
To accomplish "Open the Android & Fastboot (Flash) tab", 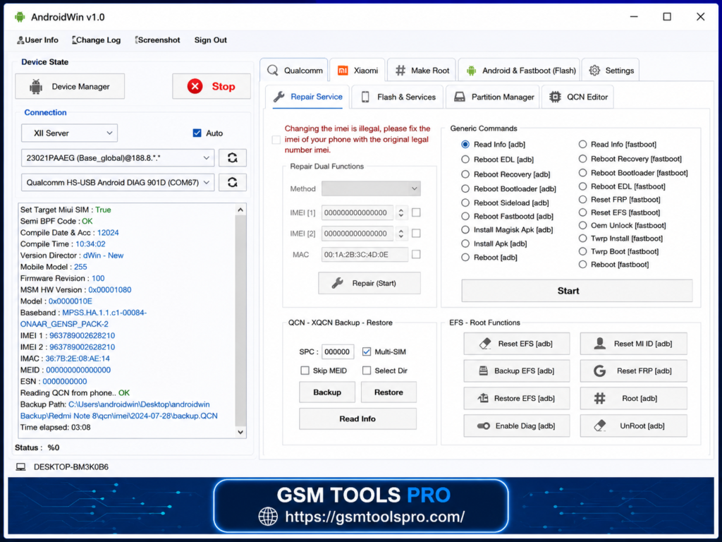I will point(520,71).
